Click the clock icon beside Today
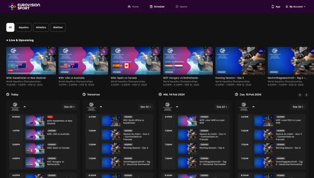The height and width of the screenshot is (178, 314). [8, 94]
